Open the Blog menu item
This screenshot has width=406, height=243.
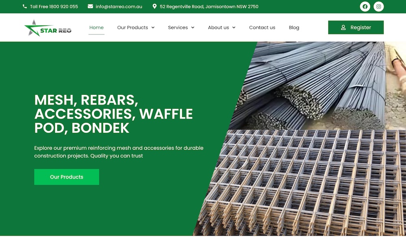(294, 28)
